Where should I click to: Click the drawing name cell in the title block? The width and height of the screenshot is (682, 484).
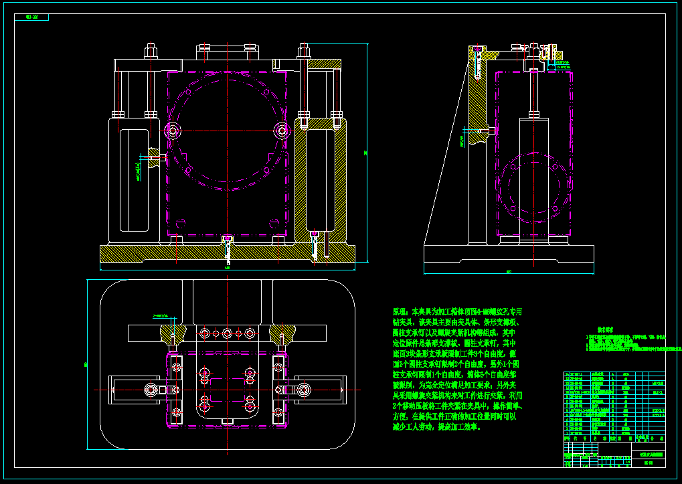pos(649,454)
